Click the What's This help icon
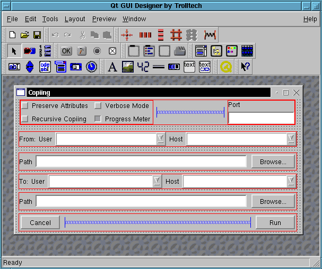322x269 pixels. click(x=245, y=67)
